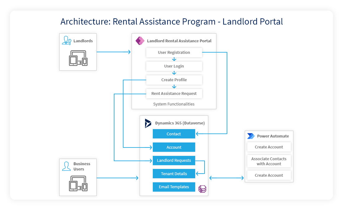Click the Power Apps portal diamond icon
Screen dimensions: 343x210
[140, 41]
